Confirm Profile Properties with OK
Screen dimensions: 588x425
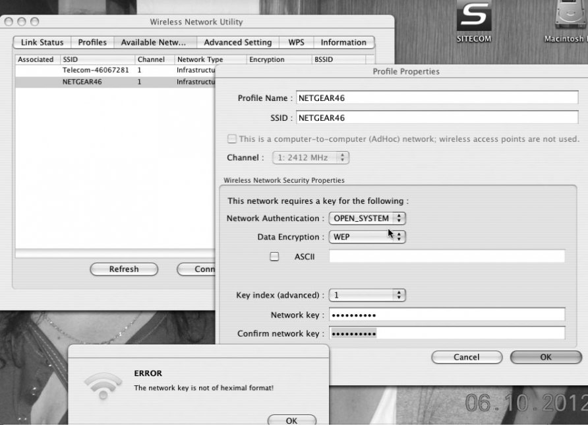(546, 357)
